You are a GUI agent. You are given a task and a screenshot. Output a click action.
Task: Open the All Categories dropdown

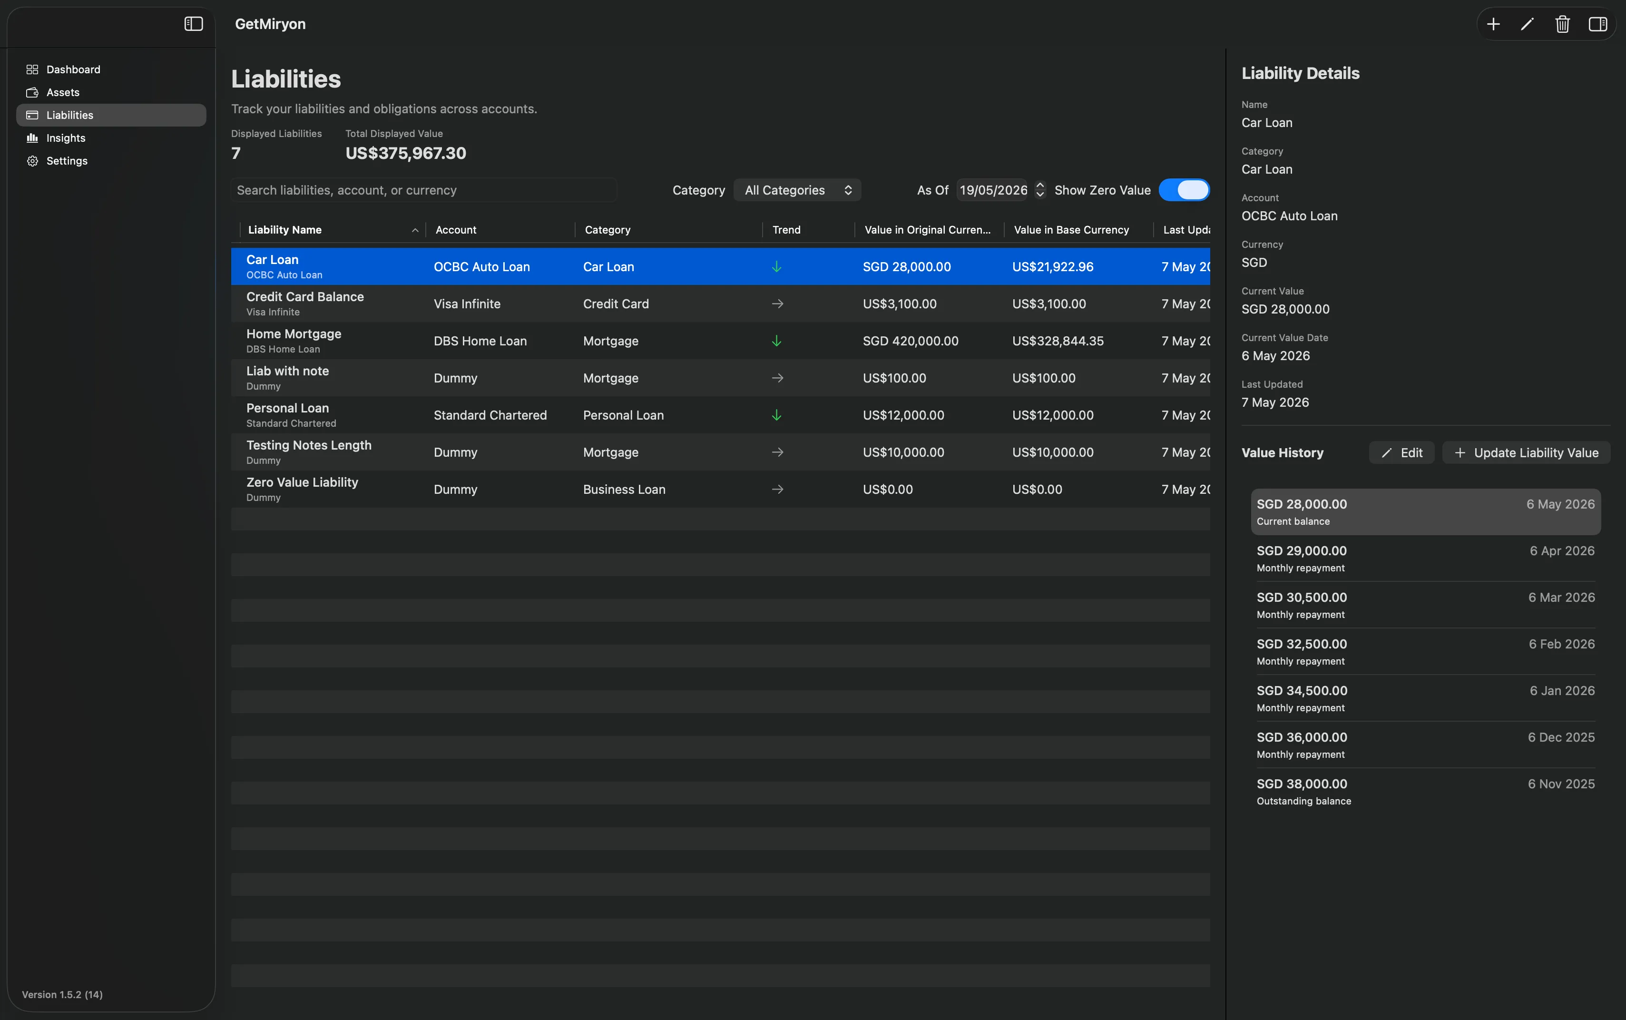[797, 190]
